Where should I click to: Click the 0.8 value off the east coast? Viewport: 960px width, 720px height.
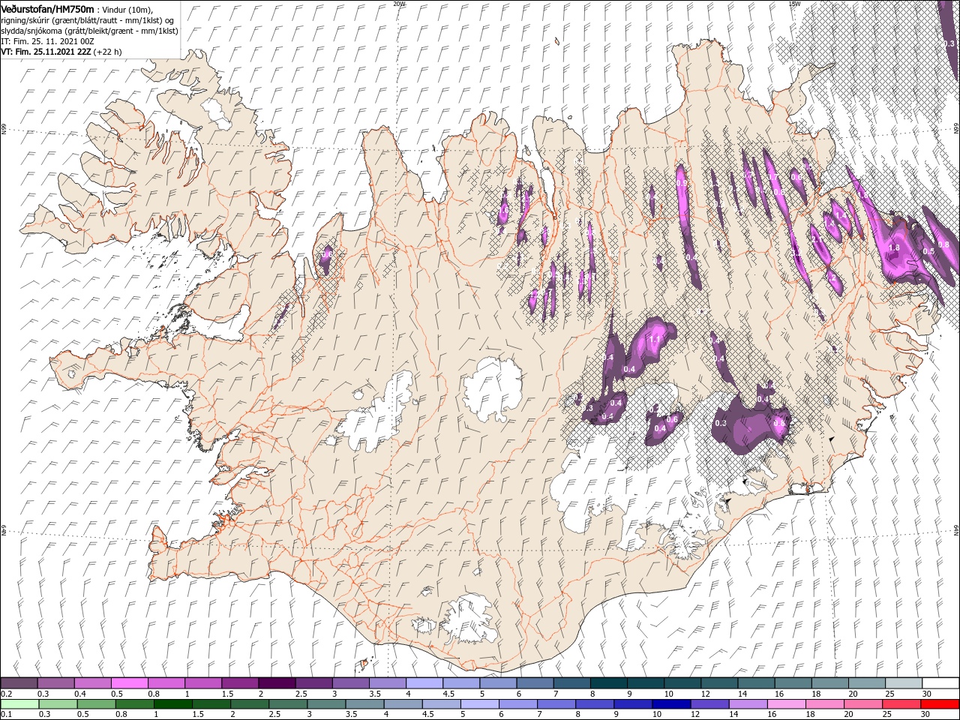point(944,245)
